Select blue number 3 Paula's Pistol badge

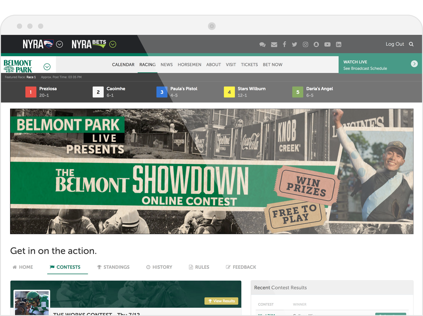[162, 92]
